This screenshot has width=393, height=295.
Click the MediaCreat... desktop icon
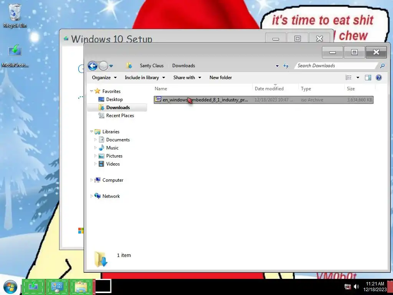point(15,56)
